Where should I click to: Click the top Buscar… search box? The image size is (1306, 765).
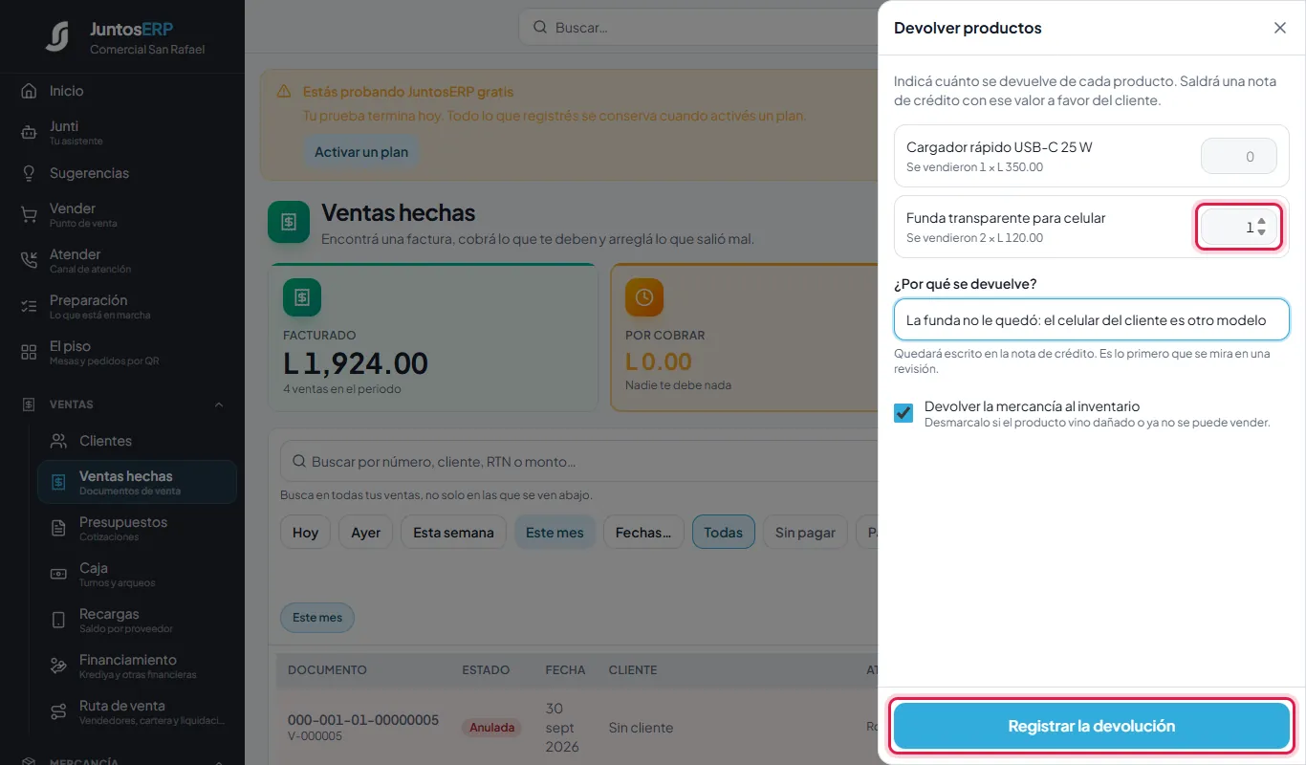click(x=698, y=28)
